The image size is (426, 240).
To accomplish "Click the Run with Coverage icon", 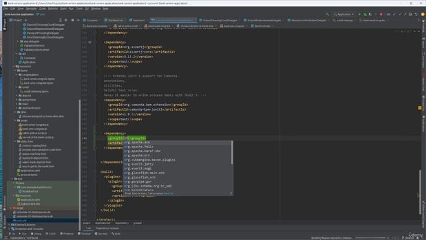I will [x=370, y=15].
